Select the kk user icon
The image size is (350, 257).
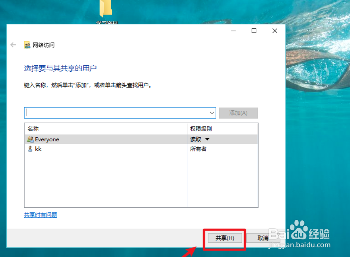pyautogui.click(x=30, y=149)
